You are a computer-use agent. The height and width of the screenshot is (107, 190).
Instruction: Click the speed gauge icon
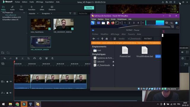[34, 58]
